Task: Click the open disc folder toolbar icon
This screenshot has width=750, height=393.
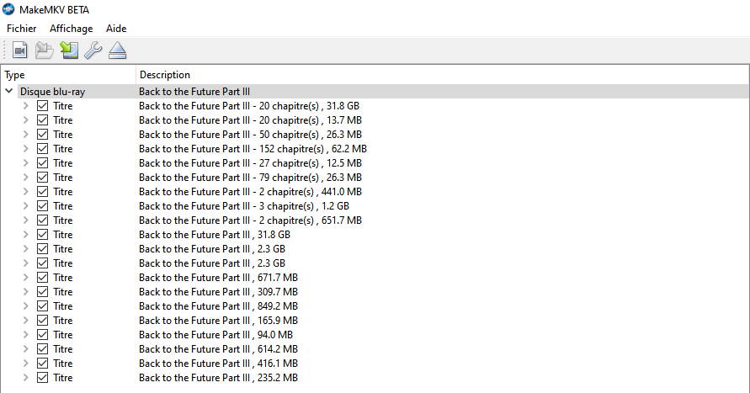Action: pos(45,51)
